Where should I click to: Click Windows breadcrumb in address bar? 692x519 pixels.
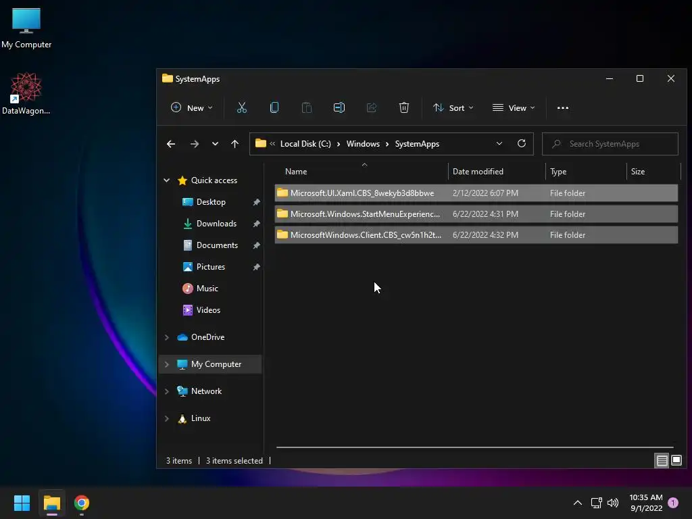point(363,144)
